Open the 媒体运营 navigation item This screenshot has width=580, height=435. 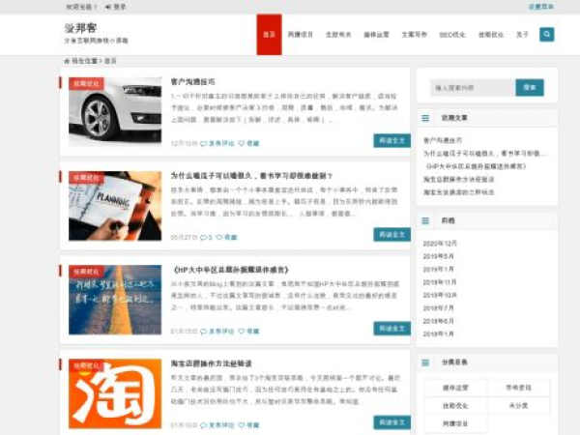coord(376,35)
